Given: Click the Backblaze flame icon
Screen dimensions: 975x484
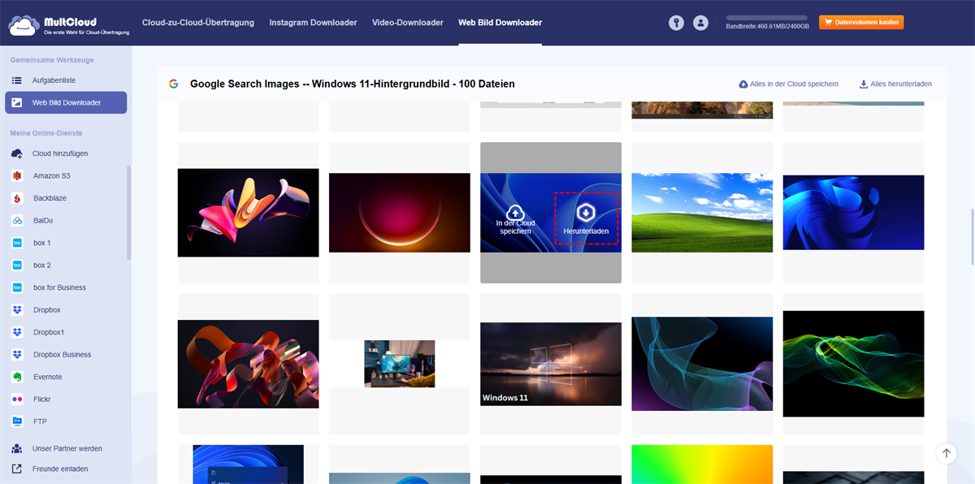Looking at the screenshot, I should tap(17, 198).
